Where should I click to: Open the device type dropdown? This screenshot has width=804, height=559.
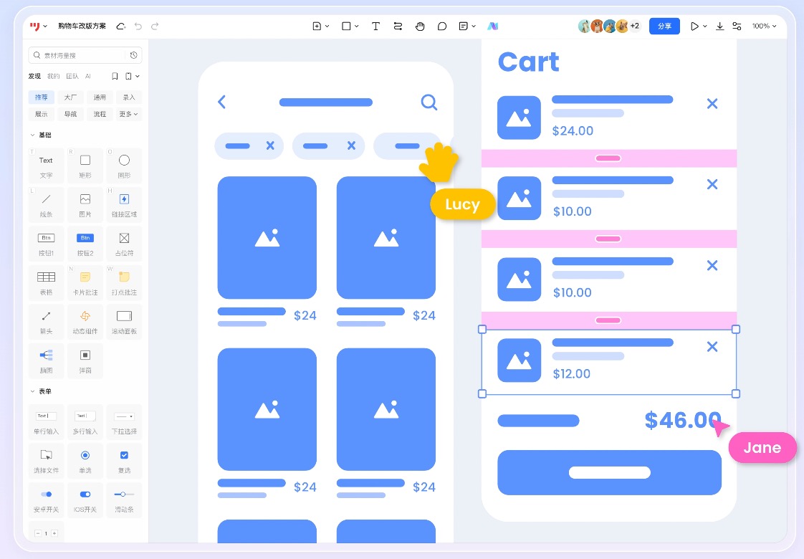pyautogui.click(x=132, y=76)
